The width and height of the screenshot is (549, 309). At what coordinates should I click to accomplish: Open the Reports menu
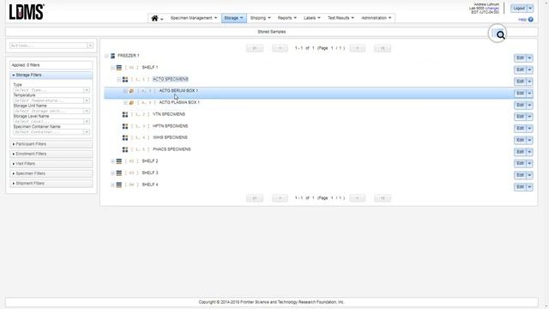pyautogui.click(x=287, y=18)
